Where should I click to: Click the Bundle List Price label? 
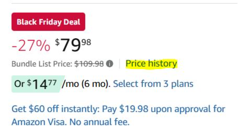point(42,64)
